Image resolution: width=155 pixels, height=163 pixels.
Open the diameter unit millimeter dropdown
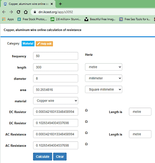tap(104, 78)
